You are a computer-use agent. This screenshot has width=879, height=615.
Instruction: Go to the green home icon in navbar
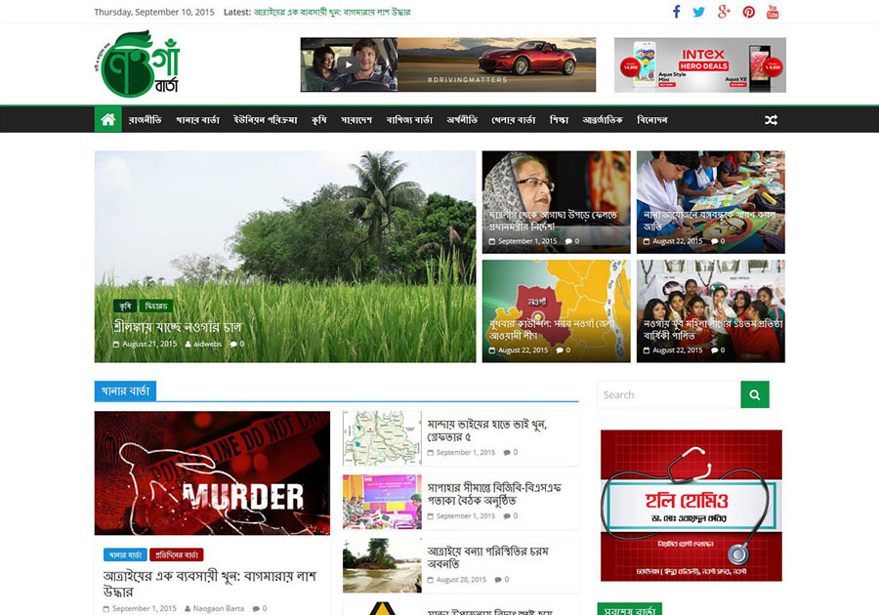pos(107,119)
